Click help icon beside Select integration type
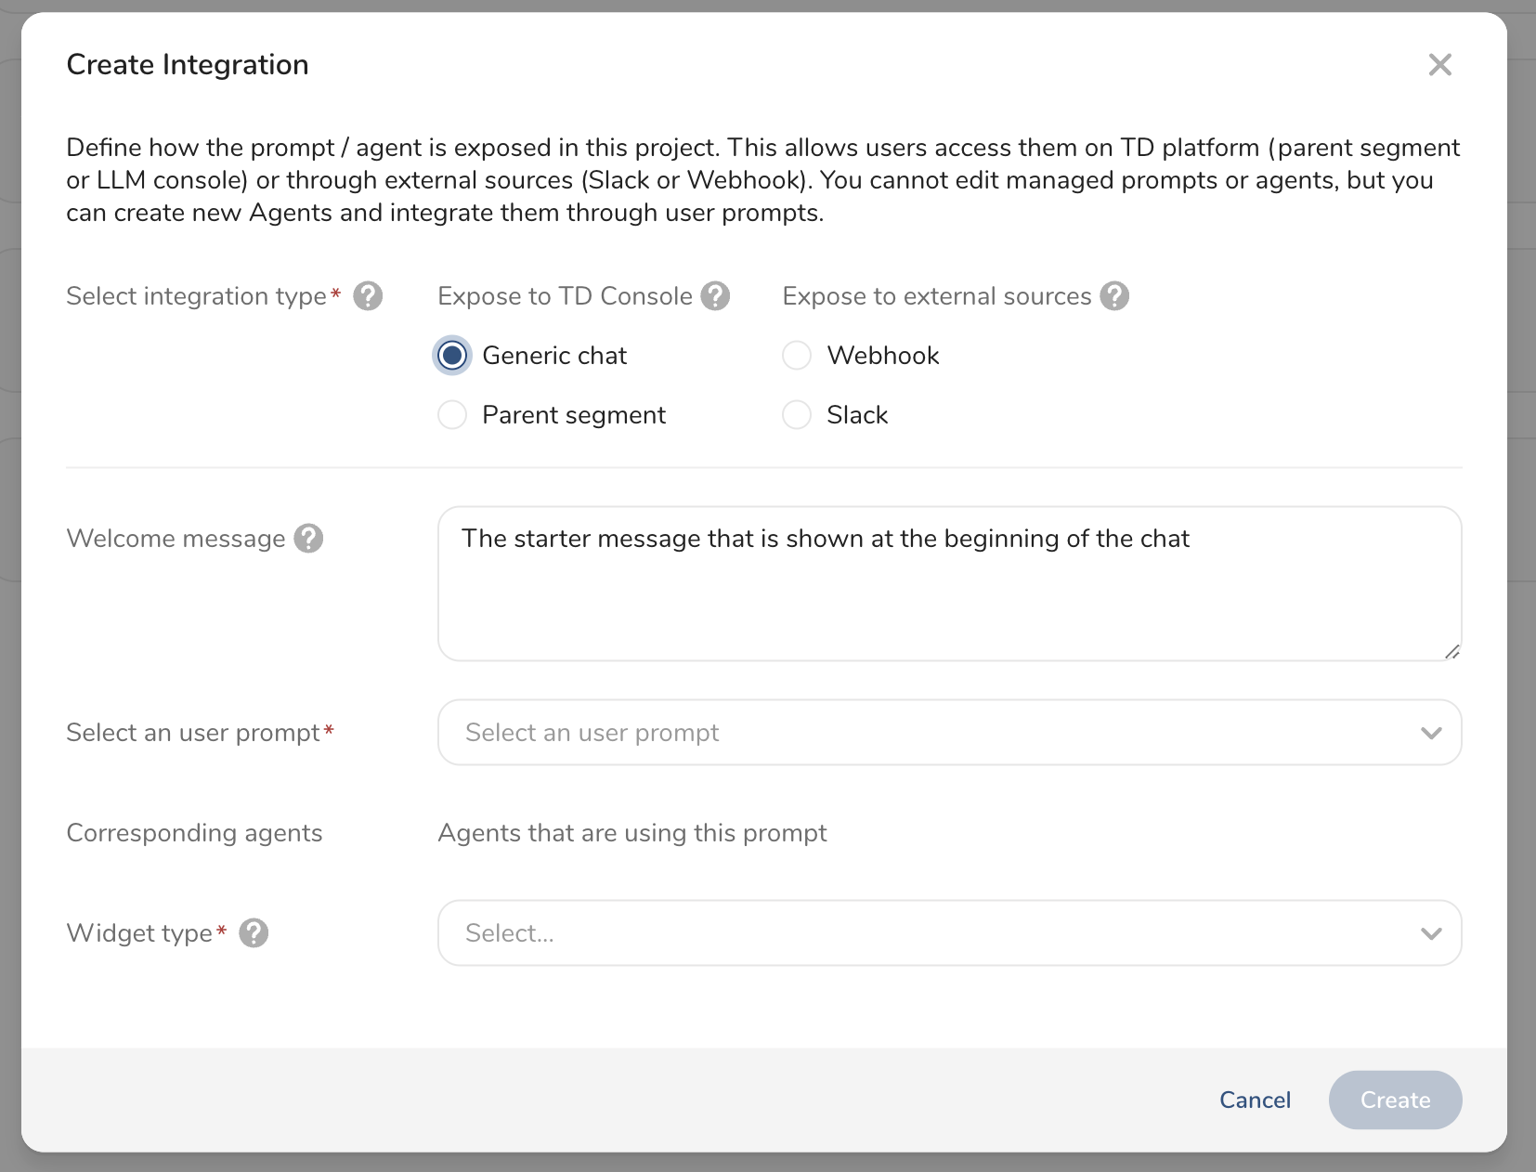This screenshot has width=1536, height=1172. point(368,296)
